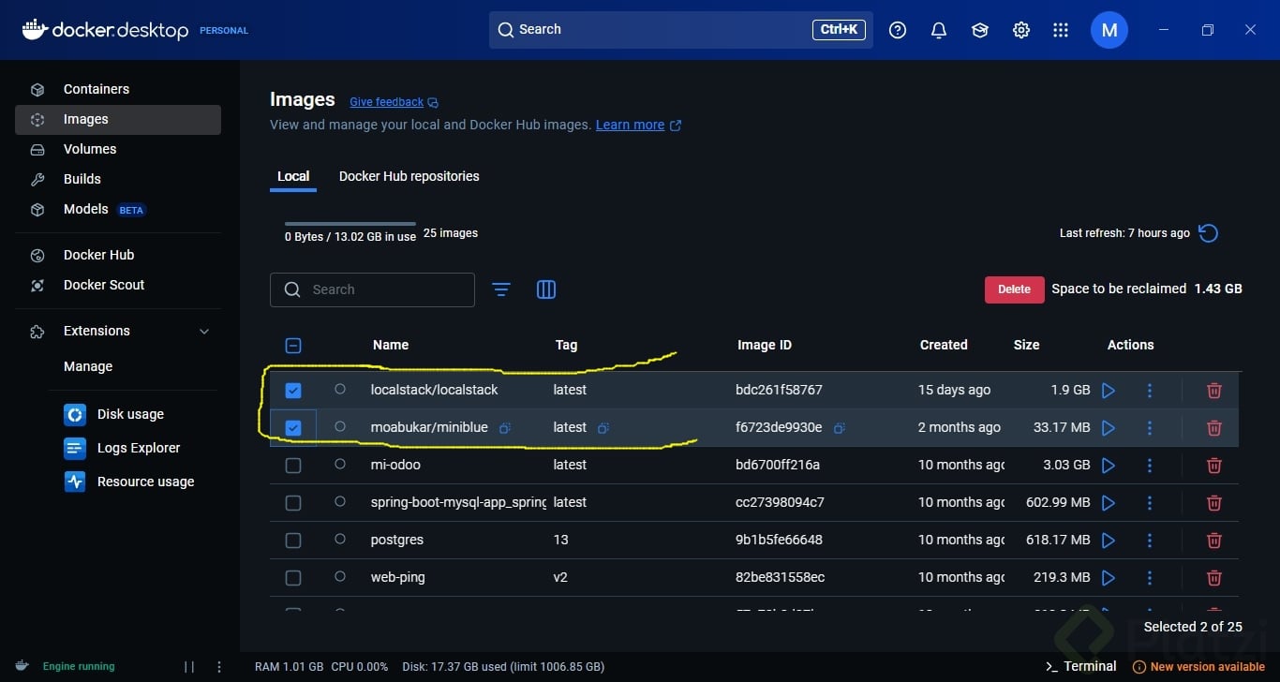Click the Image ID column header
Image resolution: width=1280 pixels, height=682 pixels.
pyautogui.click(x=765, y=345)
